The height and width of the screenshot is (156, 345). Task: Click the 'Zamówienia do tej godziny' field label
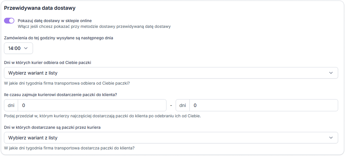click(58, 38)
